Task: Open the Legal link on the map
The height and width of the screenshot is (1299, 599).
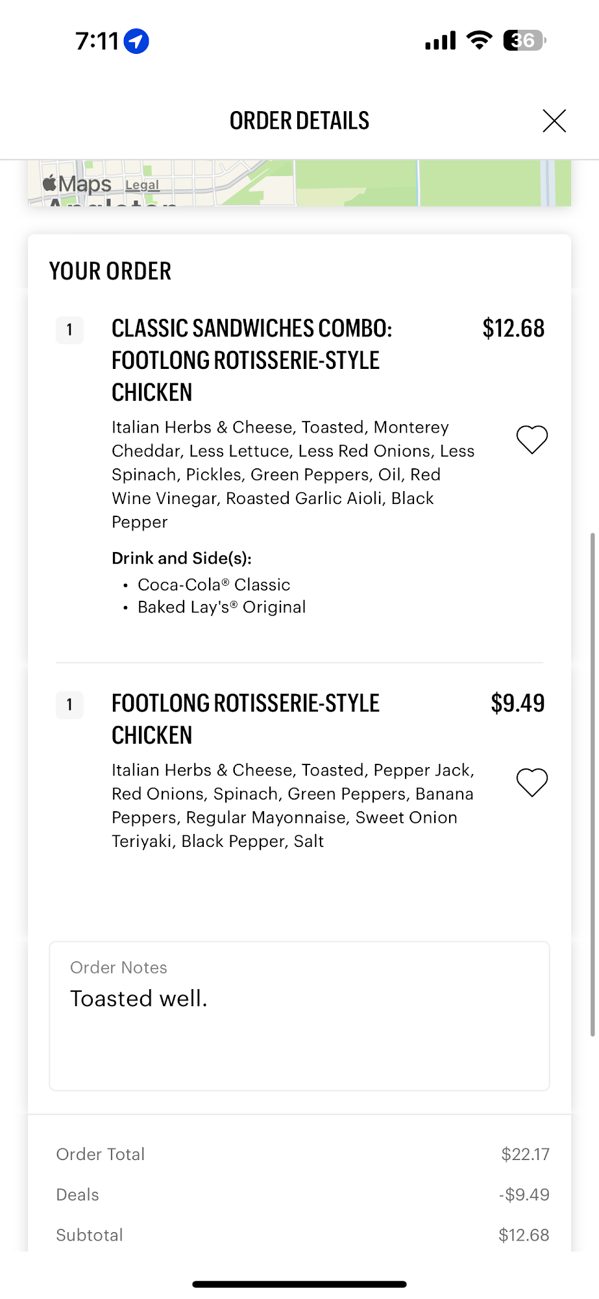Action: tap(142, 185)
